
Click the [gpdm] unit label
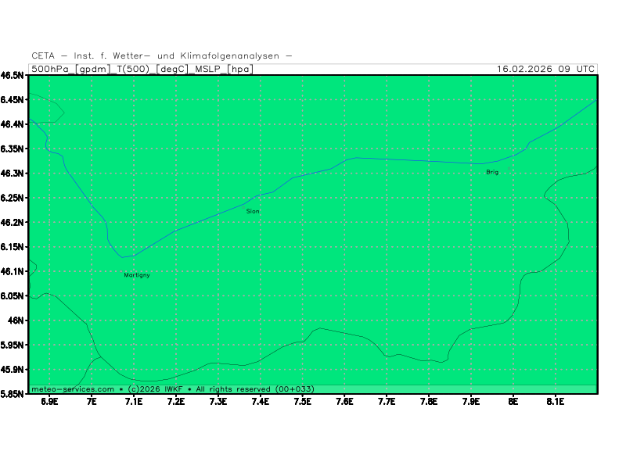coord(93,69)
